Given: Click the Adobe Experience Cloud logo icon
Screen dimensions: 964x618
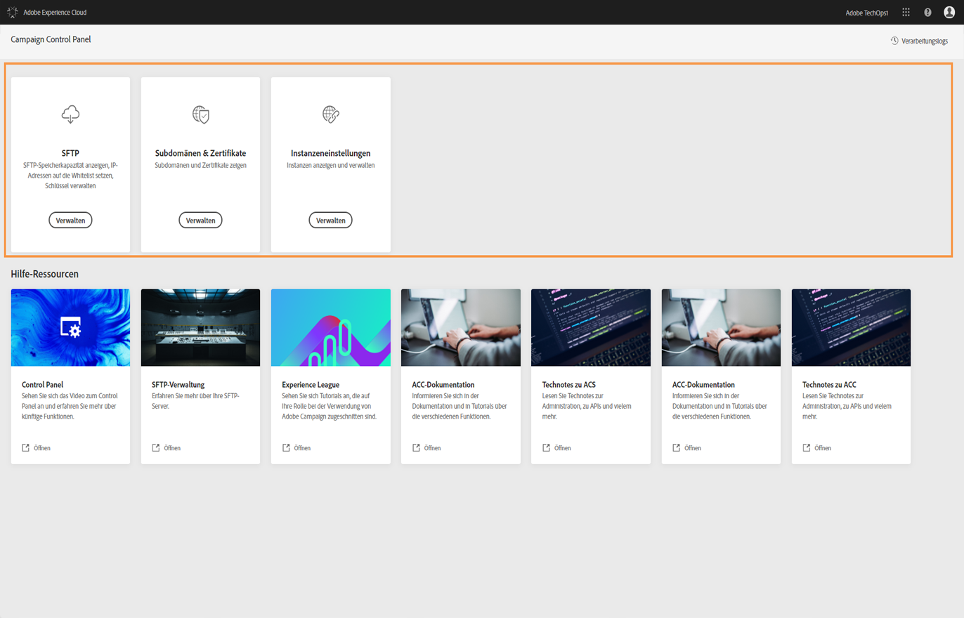Looking at the screenshot, I should [x=13, y=12].
